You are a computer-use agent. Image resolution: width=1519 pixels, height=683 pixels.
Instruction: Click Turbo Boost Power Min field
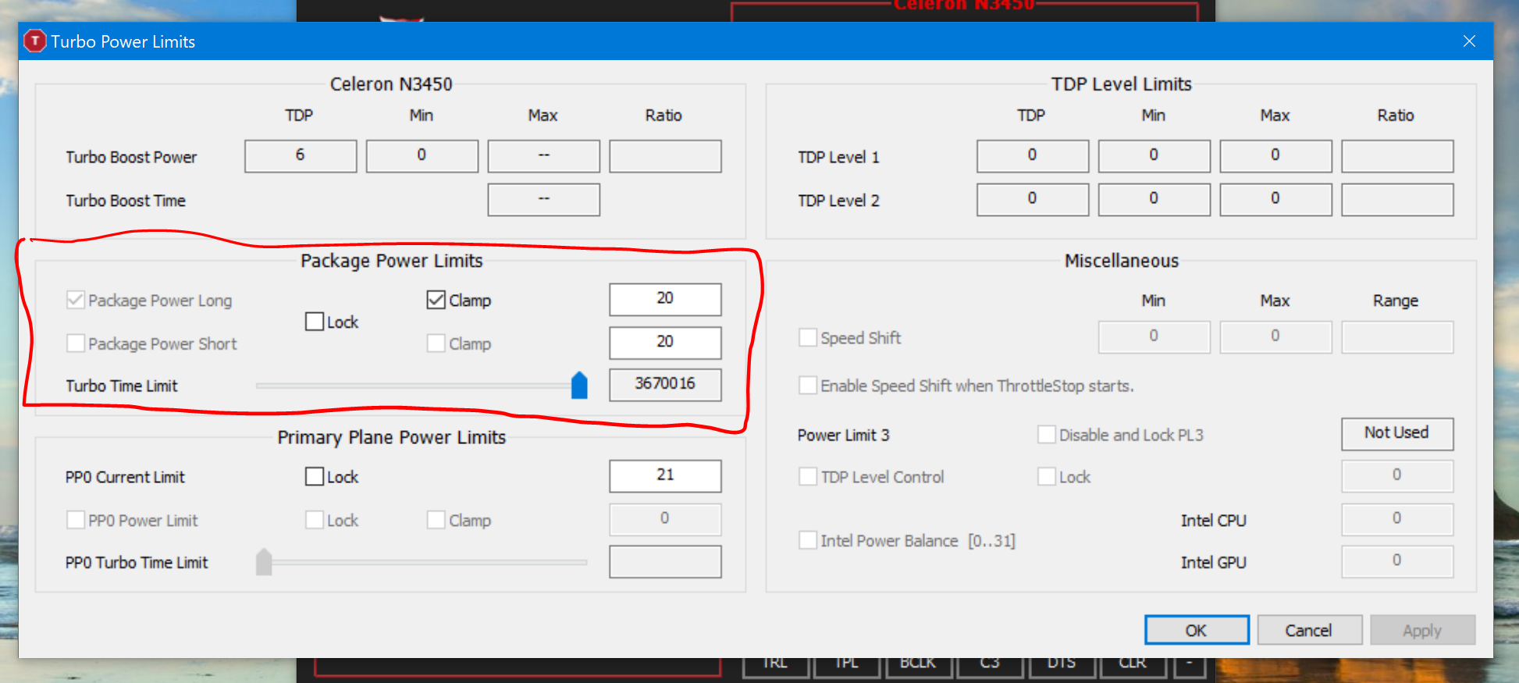pos(422,156)
